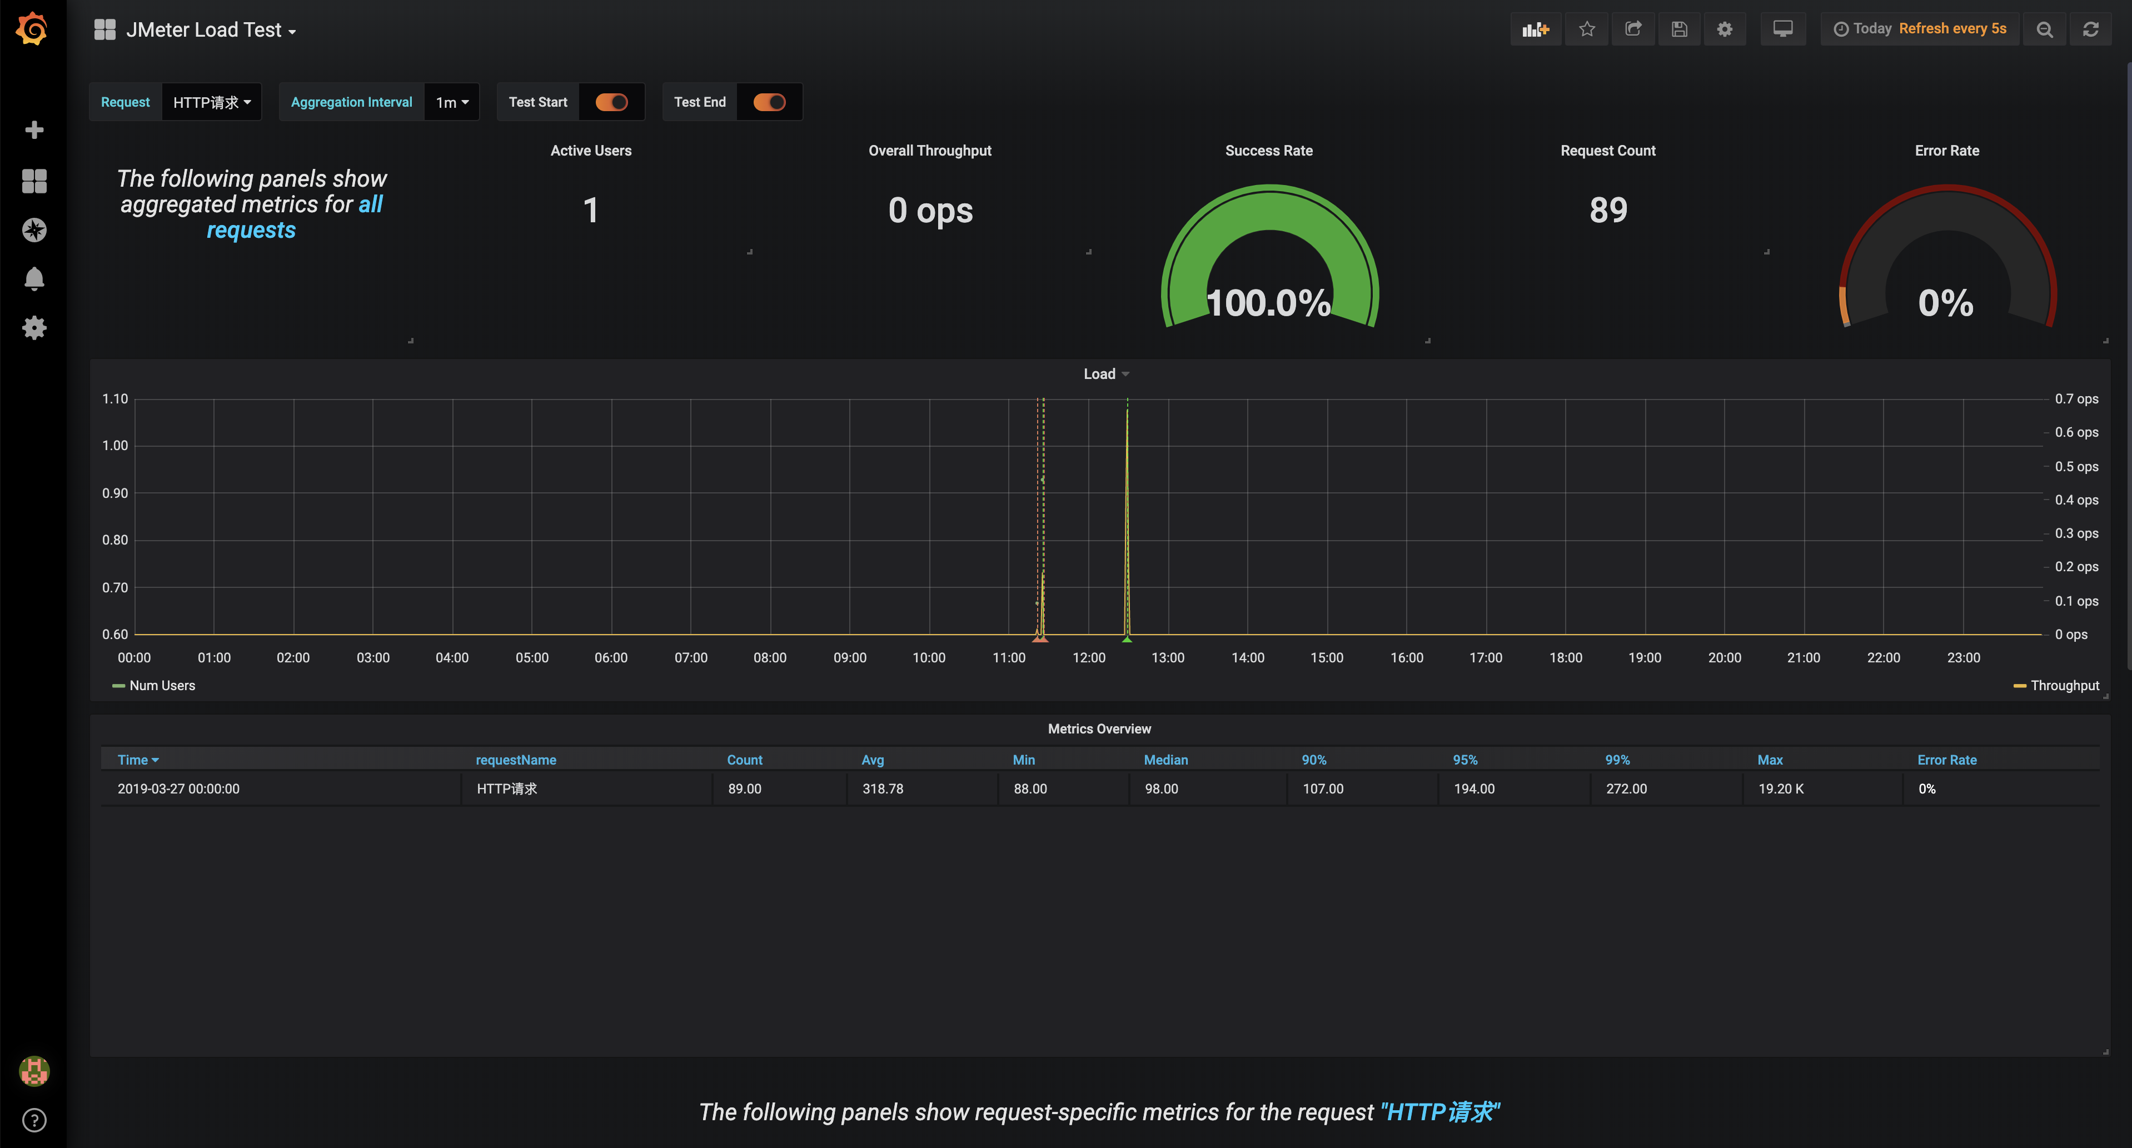
Task: Click the 272.00 value in 99% column
Action: tap(1666, 789)
